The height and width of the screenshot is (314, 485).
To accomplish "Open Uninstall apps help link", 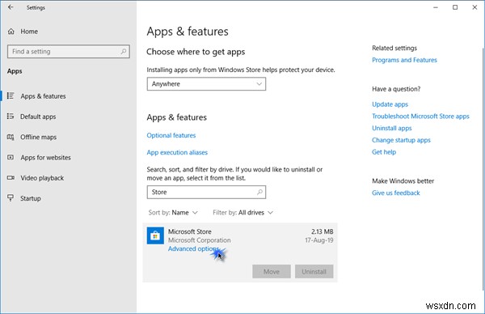I will click(391, 128).
